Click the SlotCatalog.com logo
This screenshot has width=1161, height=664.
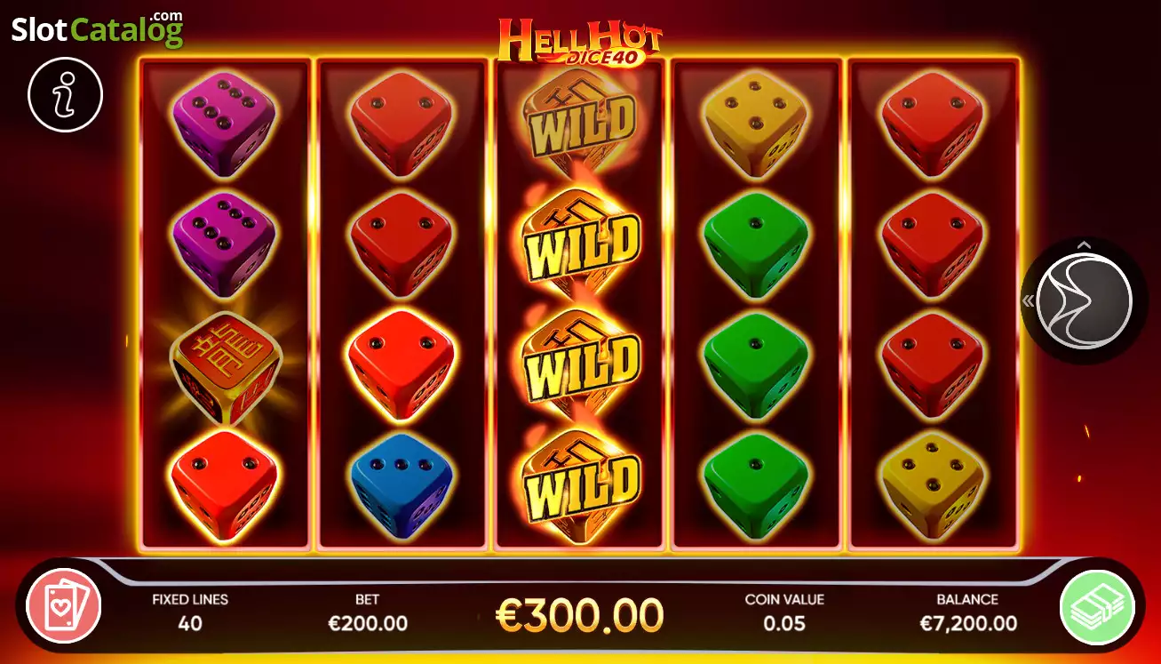(98, 28)
